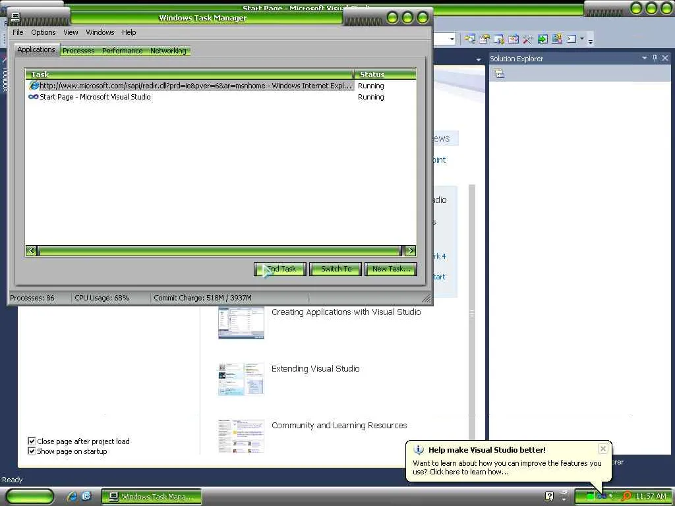Open Solution Explorer from Visual Studio toolbar
675x506 pixels.
[x=469, y=39]
